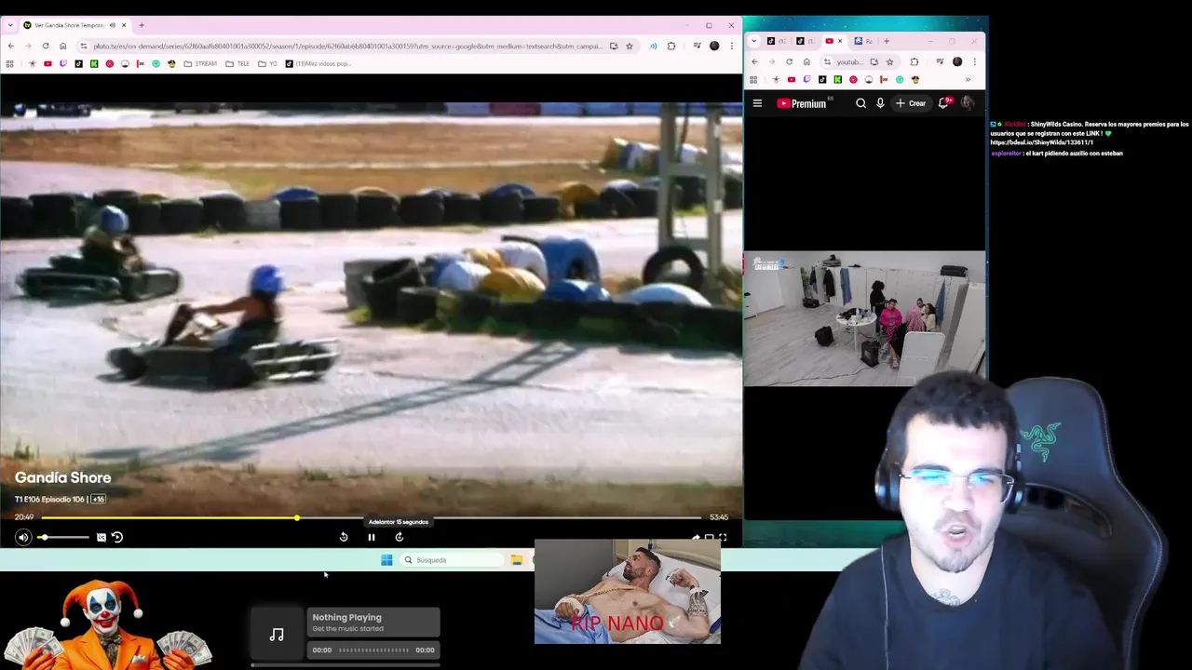Seek on the episode progress bar
This screenshot has width=1192, height=670.
point(371,517)
